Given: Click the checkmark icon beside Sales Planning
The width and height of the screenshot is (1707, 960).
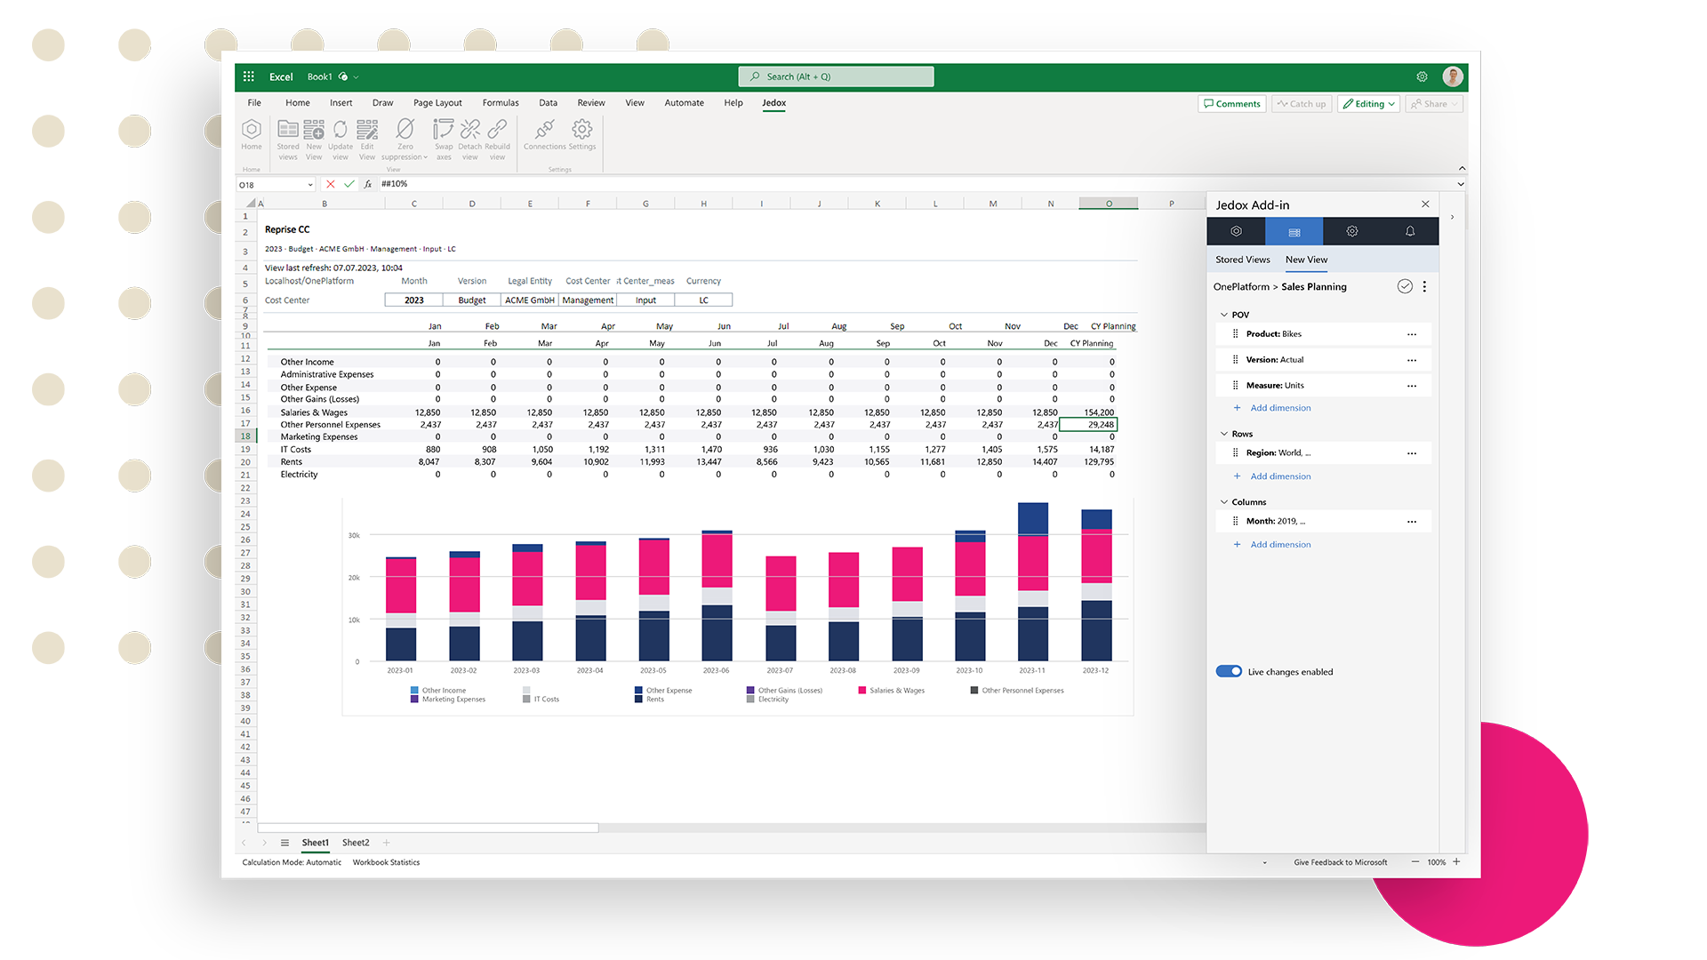Looking at the screenshot, I should 1405,286.
